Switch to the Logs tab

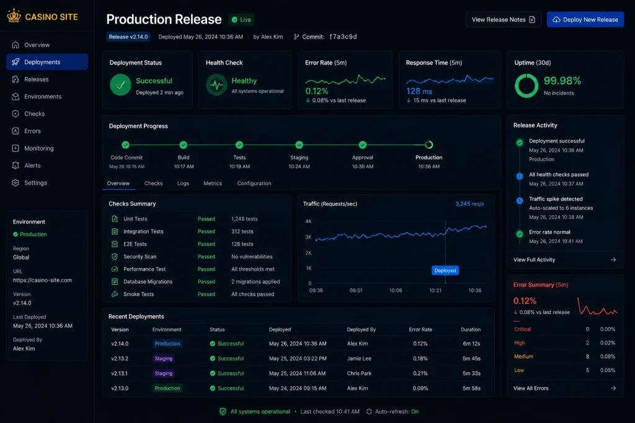[x=183, y=183]
